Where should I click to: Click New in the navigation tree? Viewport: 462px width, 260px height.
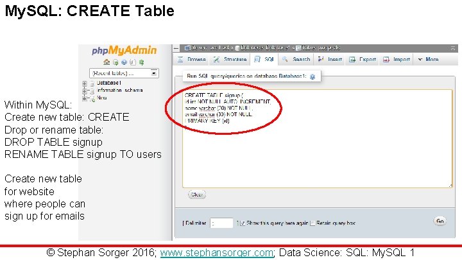pyautogui.click(x=101, y=98)
